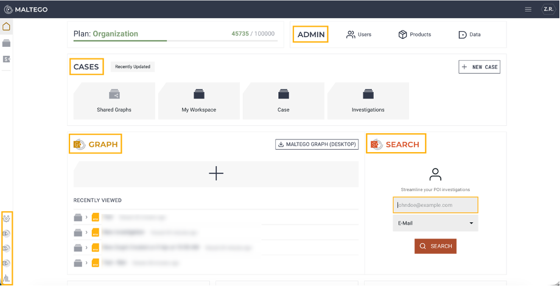
Task: Open the My Workspace case folder
Action: point(199,100)
